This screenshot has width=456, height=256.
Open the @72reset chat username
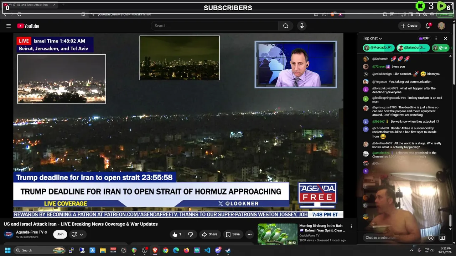click(x=379, y=66)
